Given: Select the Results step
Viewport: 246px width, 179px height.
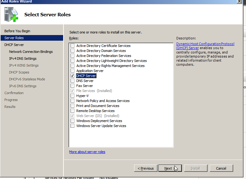Looking at the screenshot, I should coord(10,107).
